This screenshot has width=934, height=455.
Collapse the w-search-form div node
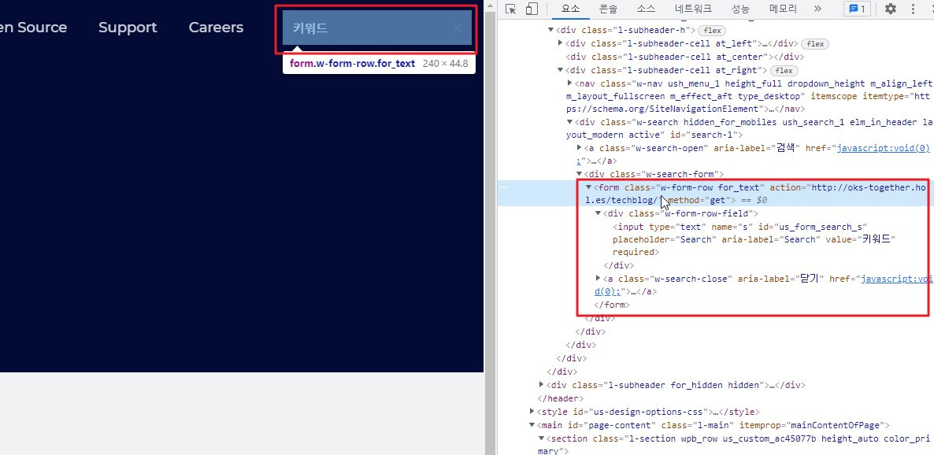pos(580,174)
